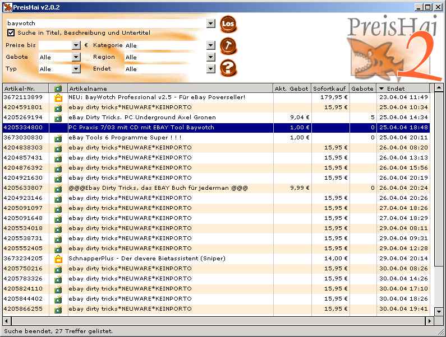Screen dimensions: 446x337
Task: Sort by Sofortkauf column header
Action: [x=330, y=88]
